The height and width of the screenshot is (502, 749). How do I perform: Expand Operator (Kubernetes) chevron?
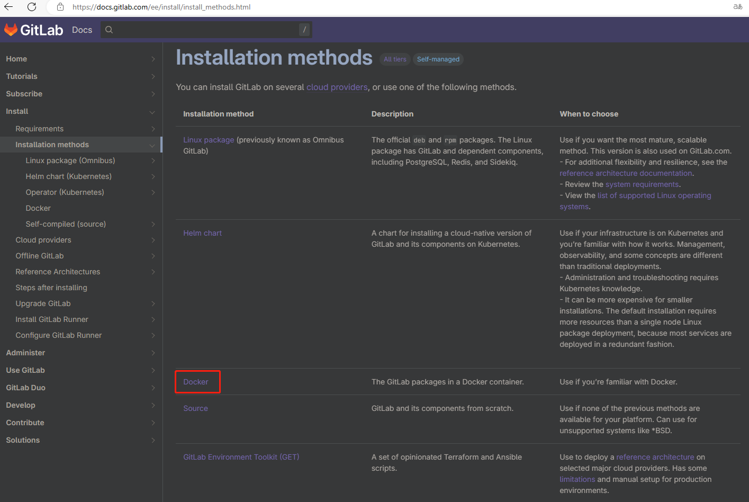point(153,192)
